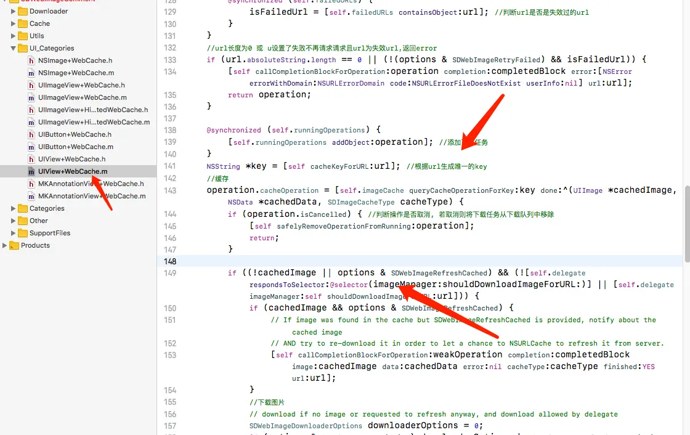Click the Utils folder icon
690x435 pixels.
[x=23, y=36]
